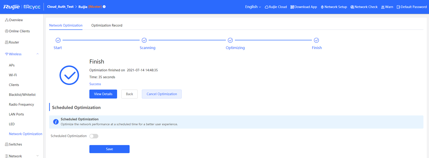Click the 'Scanning' step label
429x158 pixels.
pyautogui.click(x=147, y=48)
